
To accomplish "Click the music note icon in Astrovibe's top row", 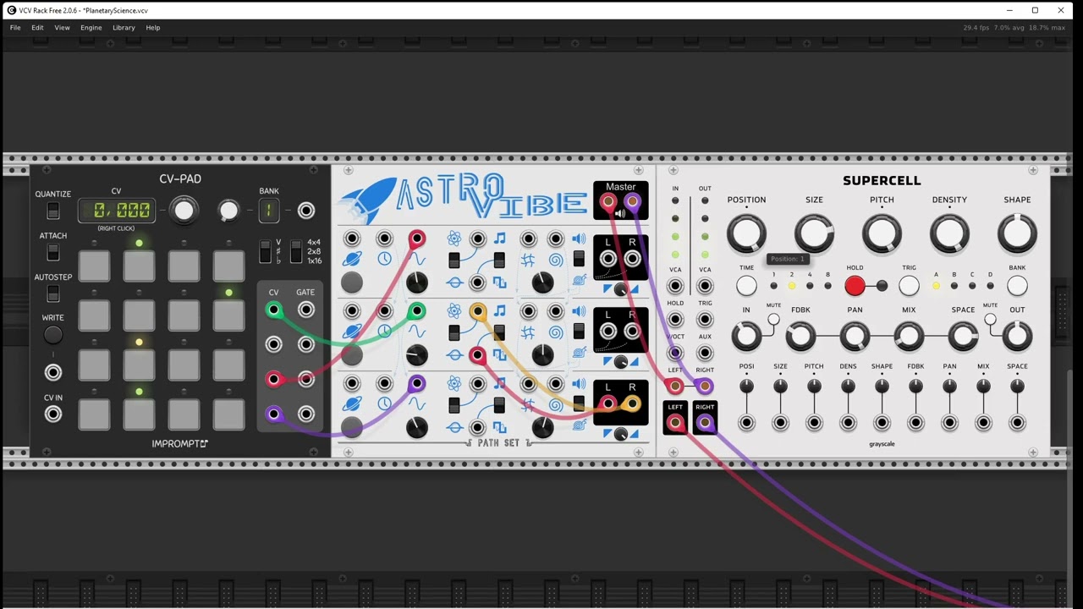I will pos(499,239).
